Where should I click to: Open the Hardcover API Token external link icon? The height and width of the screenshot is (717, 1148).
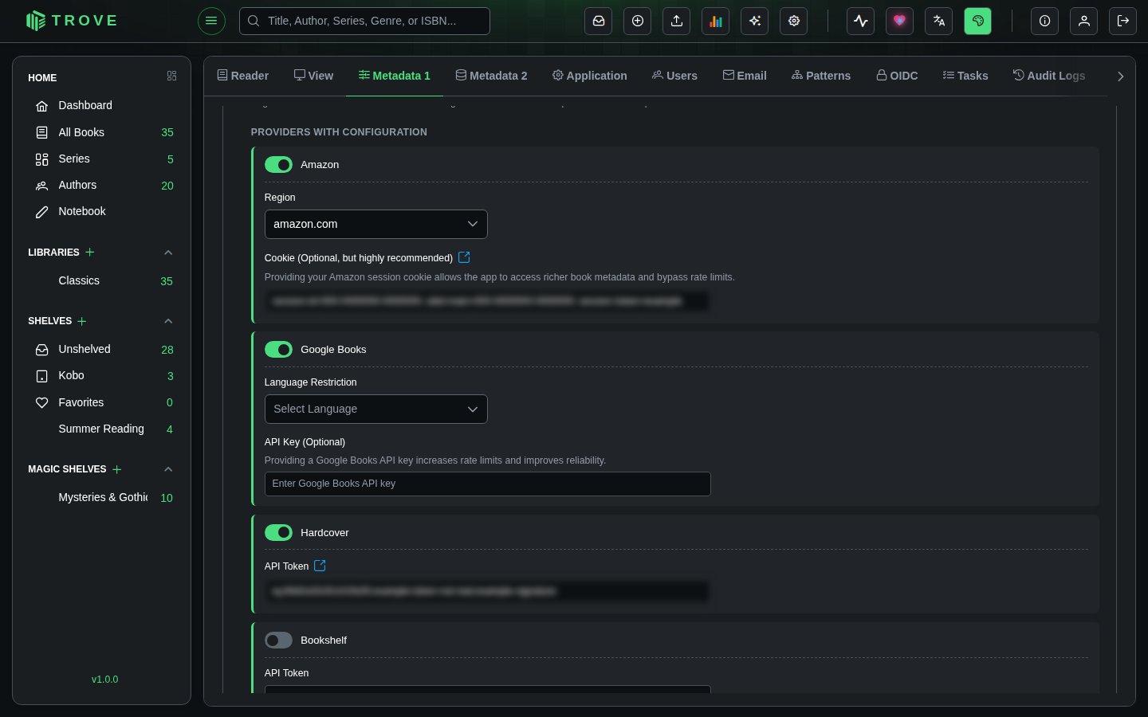(320, 566)
